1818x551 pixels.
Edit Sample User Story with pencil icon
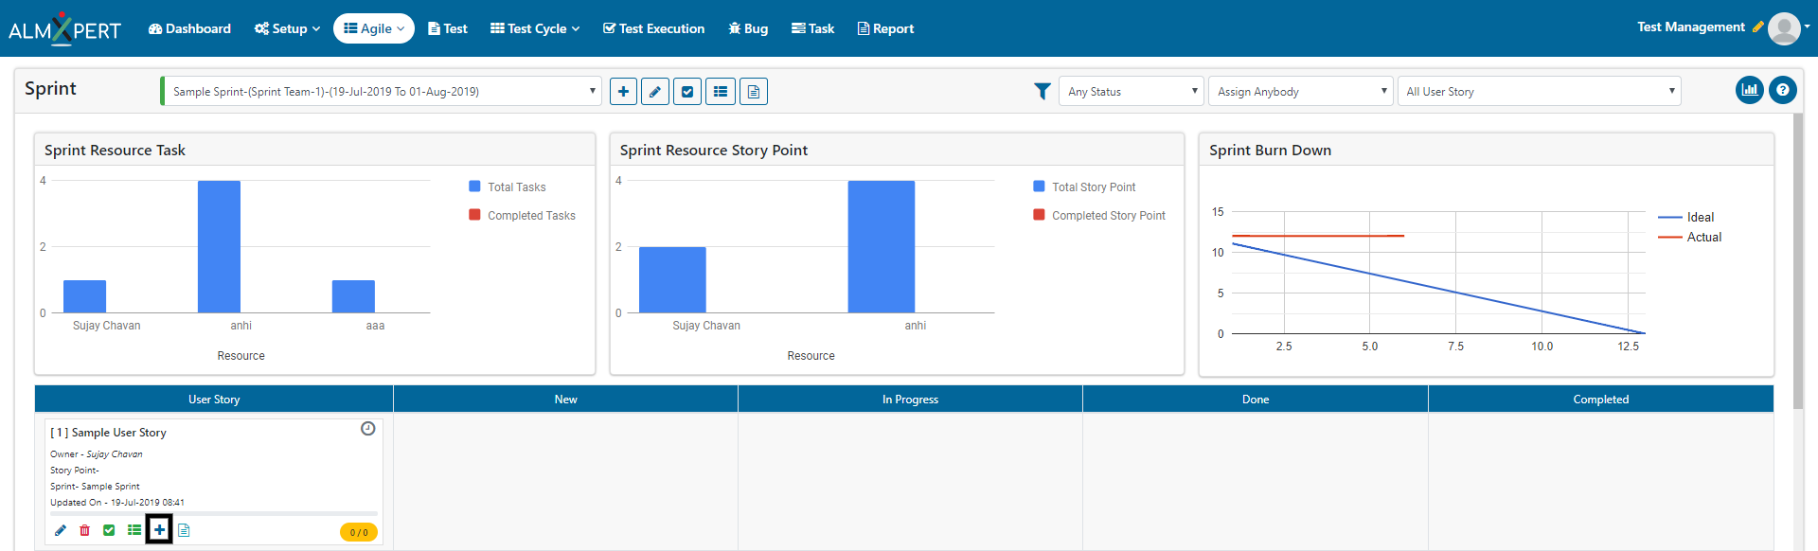[x=61, y=530]
